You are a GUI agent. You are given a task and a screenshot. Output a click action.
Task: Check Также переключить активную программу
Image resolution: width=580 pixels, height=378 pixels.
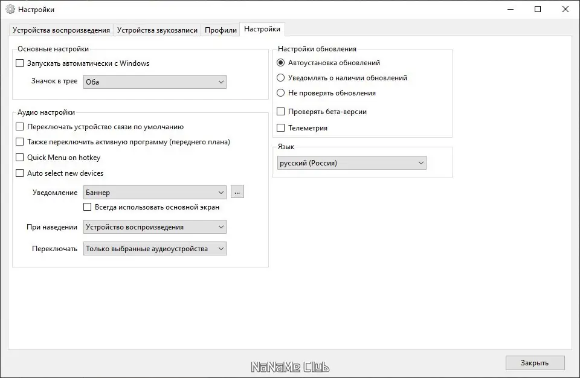pos(19,142)
